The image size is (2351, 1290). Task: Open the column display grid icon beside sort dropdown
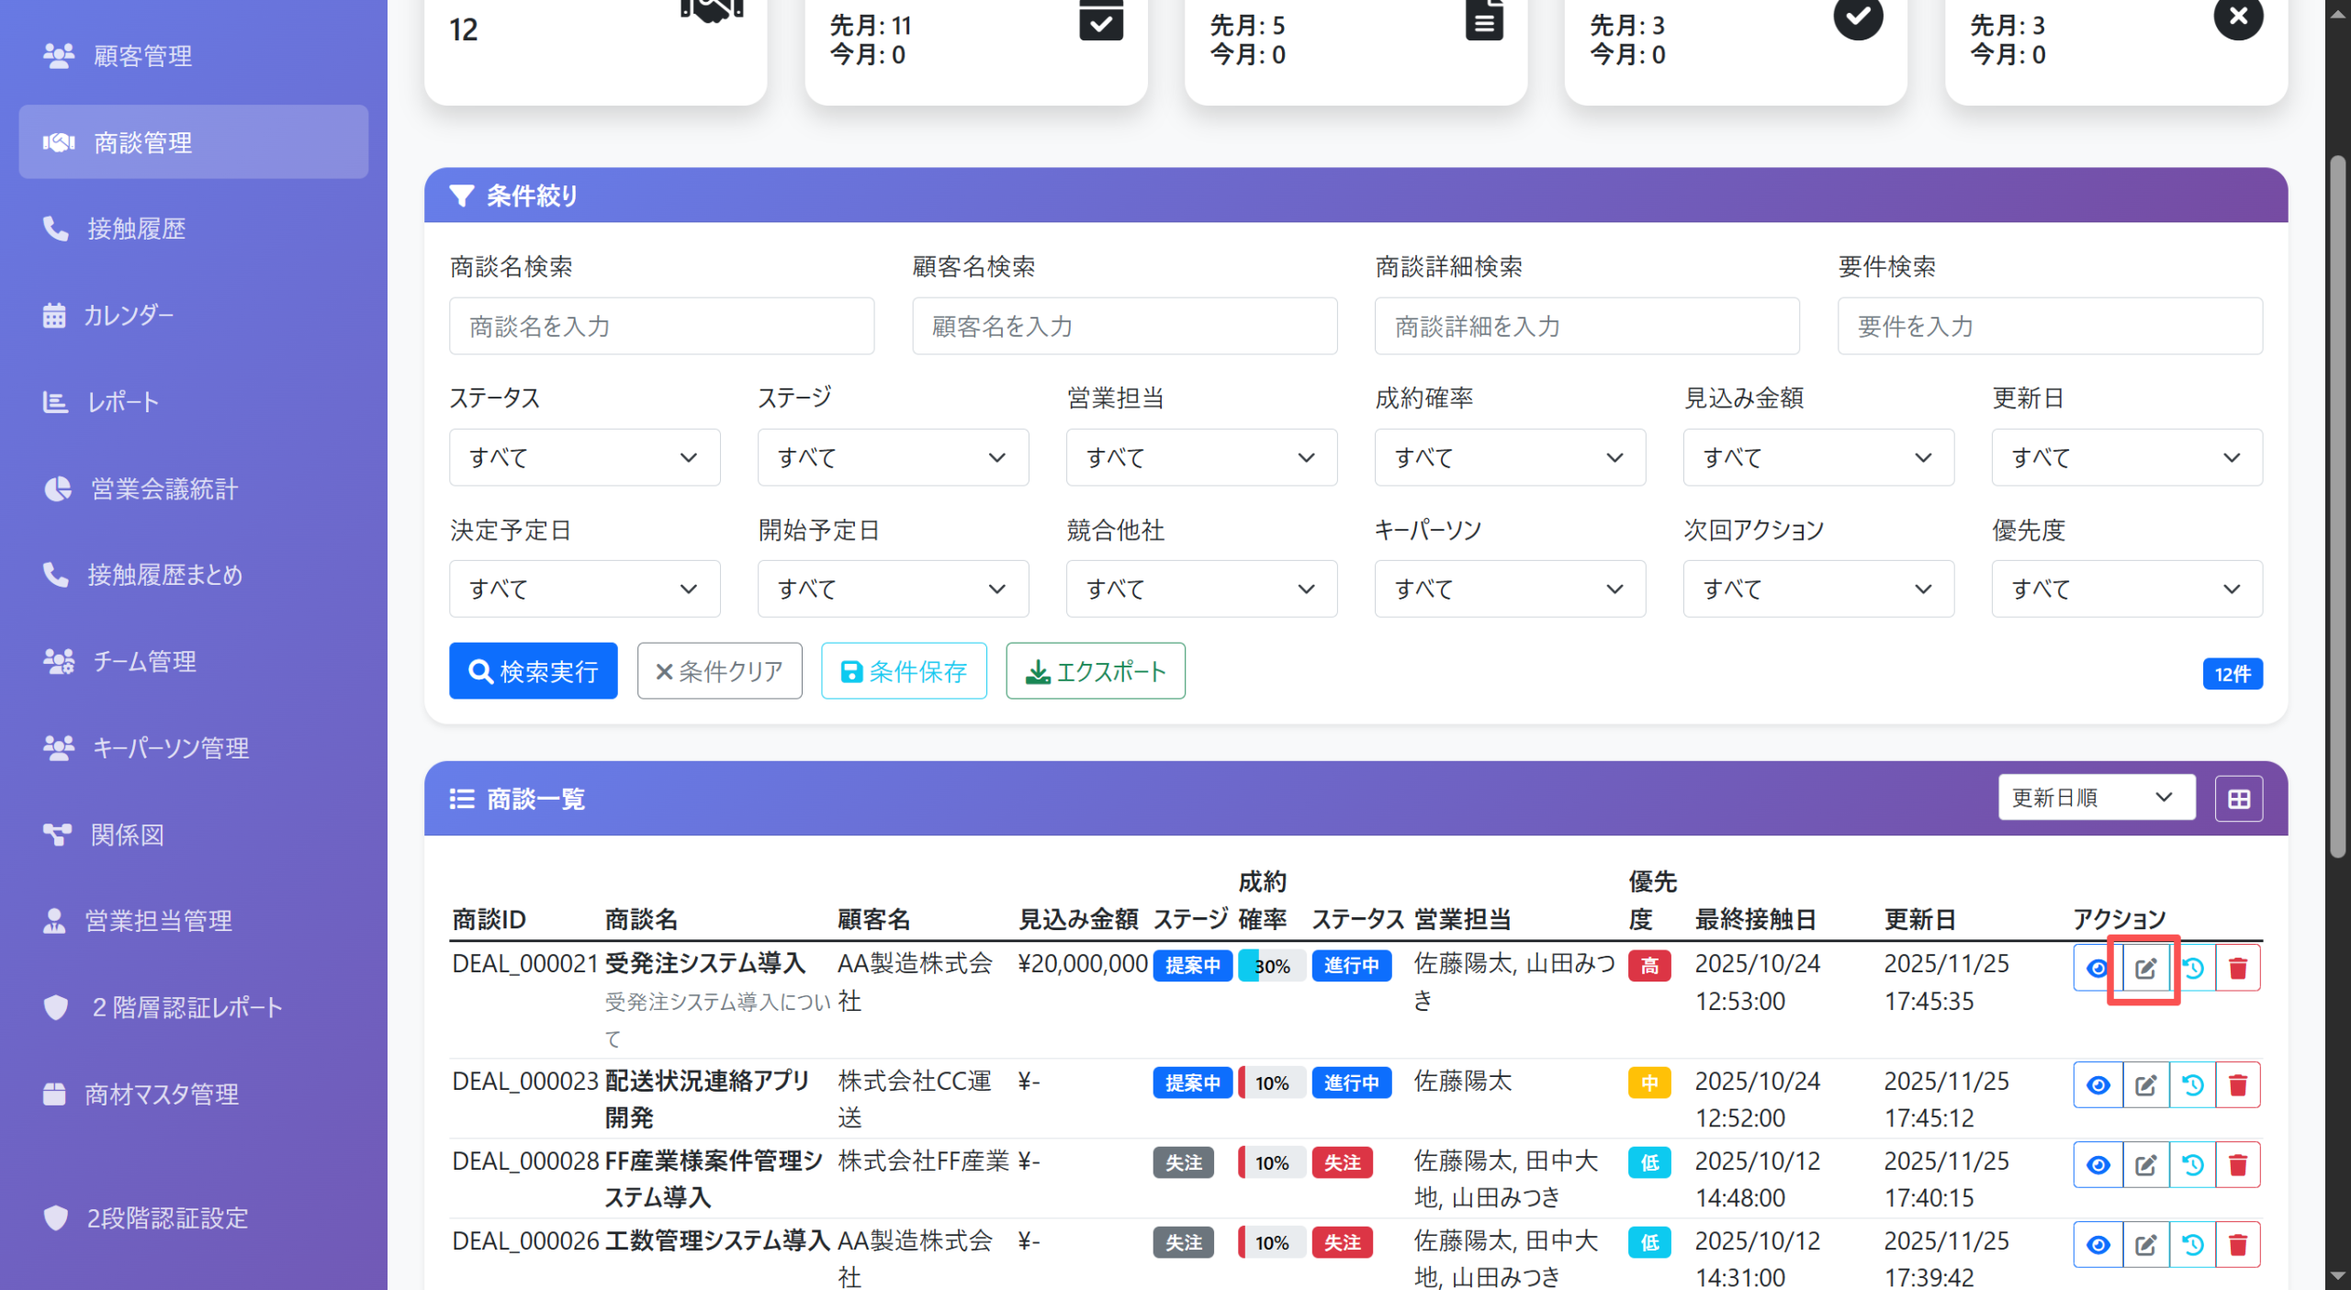click(2238, 798)
